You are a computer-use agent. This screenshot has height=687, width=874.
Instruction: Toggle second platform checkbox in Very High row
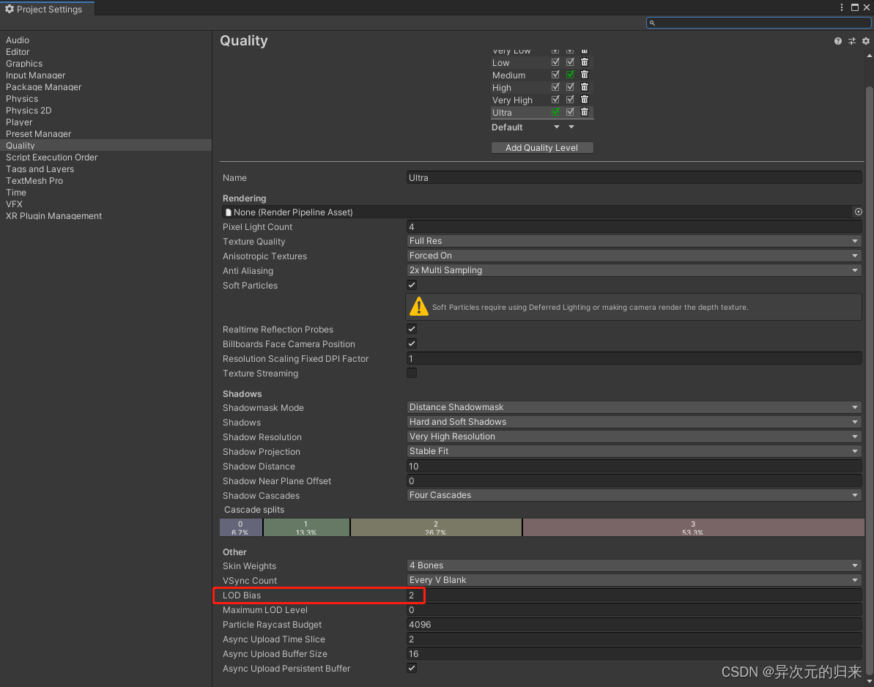[570, 99]
